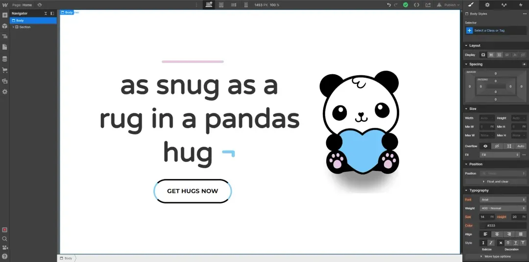Switch to the Style Manager droplets tab

tap(504, 5)
